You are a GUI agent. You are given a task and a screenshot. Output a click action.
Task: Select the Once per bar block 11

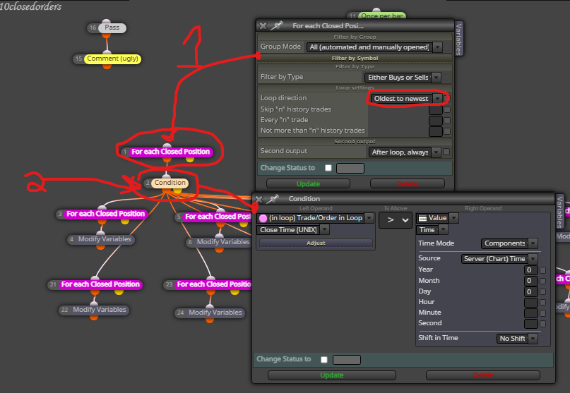[x=381, y=16]
